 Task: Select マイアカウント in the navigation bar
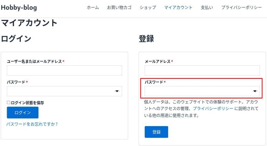178,8
